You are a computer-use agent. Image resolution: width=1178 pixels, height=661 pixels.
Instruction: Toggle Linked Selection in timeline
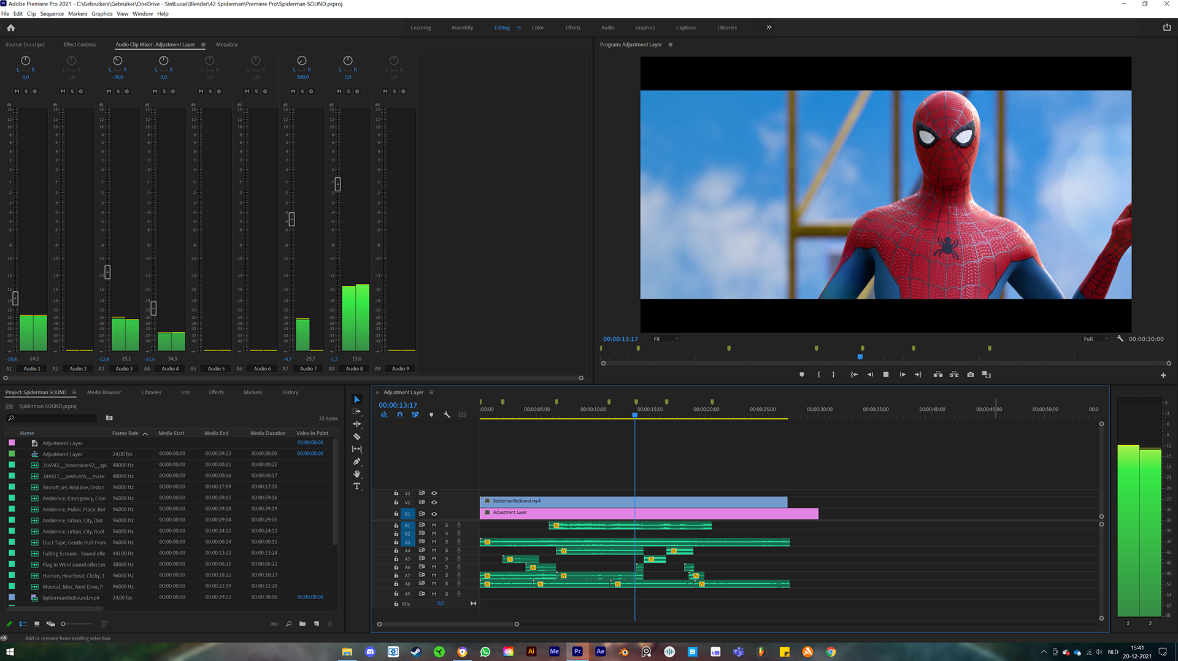pyautogui.click(x=415, y=415)
